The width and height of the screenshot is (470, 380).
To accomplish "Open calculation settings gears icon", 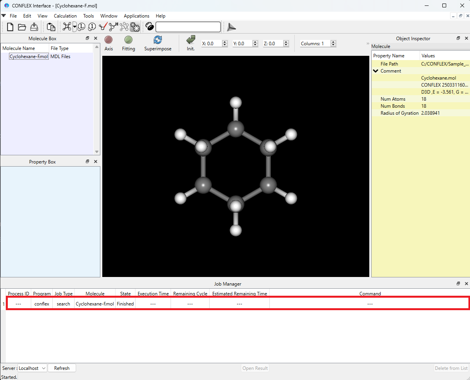I will point(135,27).
